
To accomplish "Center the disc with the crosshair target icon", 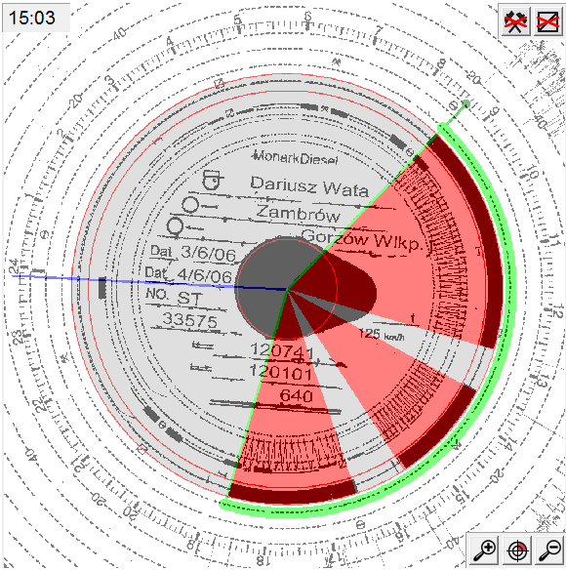I will click(517, 550).
